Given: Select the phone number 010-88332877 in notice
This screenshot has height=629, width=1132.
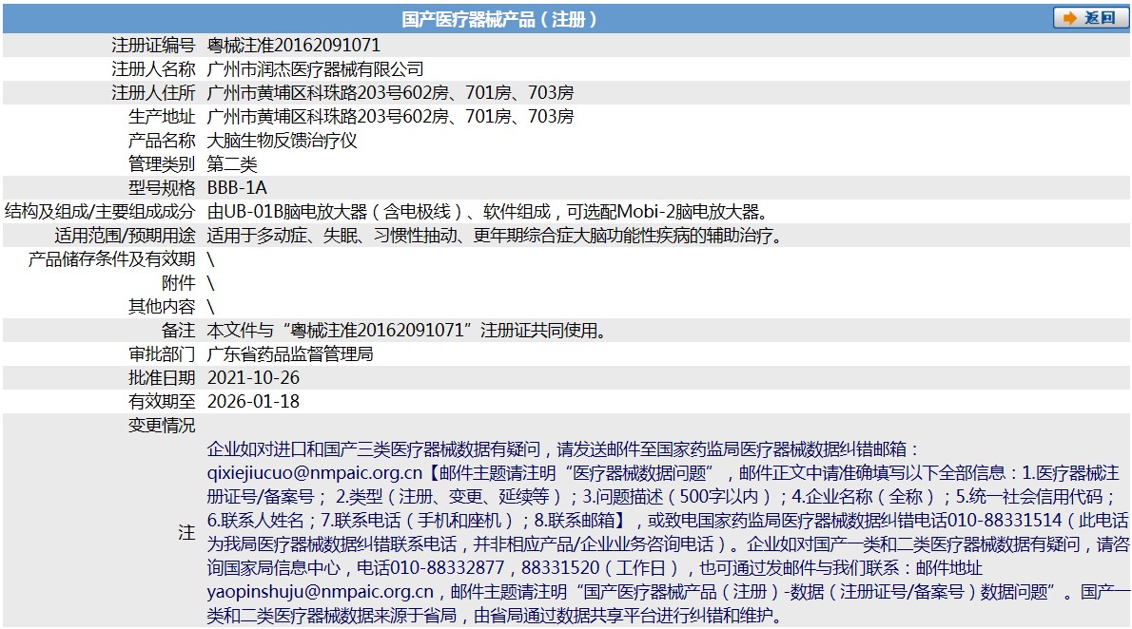Looking at the screenshot, I should [448, 568].
